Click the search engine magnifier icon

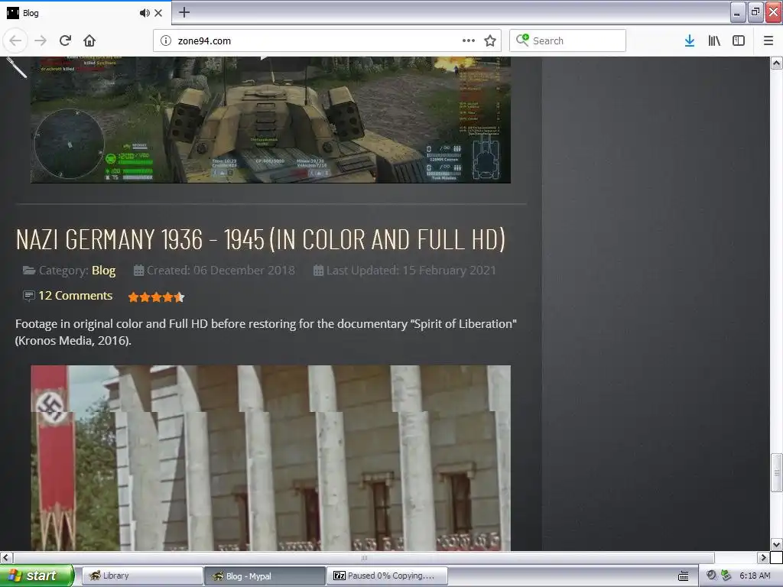522,40
